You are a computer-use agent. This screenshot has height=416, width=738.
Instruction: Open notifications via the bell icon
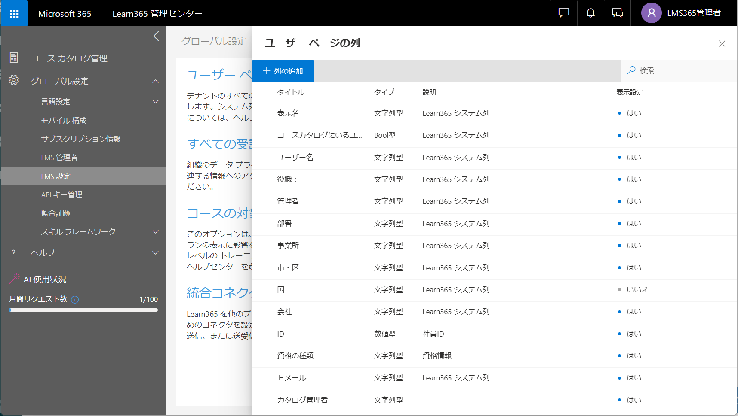[x=590, y=13]
